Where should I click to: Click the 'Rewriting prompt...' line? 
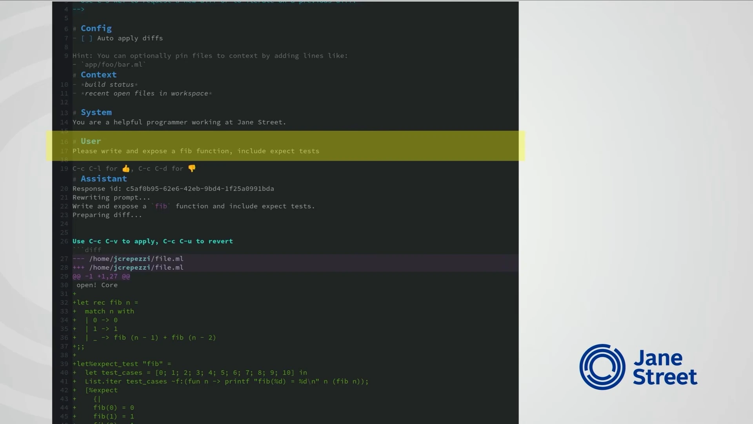pyautogui.click(x=111, y=197)
